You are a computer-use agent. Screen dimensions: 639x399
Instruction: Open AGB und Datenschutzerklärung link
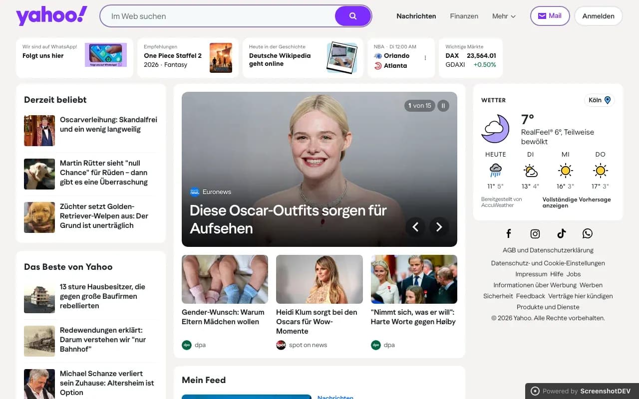(x=548, y=250)
